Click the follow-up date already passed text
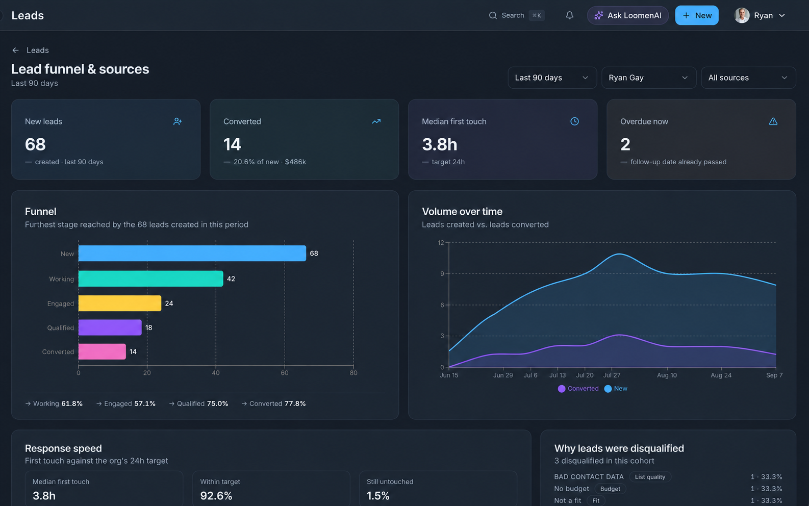Screen dimensions: 809x506 pos(678,162)
